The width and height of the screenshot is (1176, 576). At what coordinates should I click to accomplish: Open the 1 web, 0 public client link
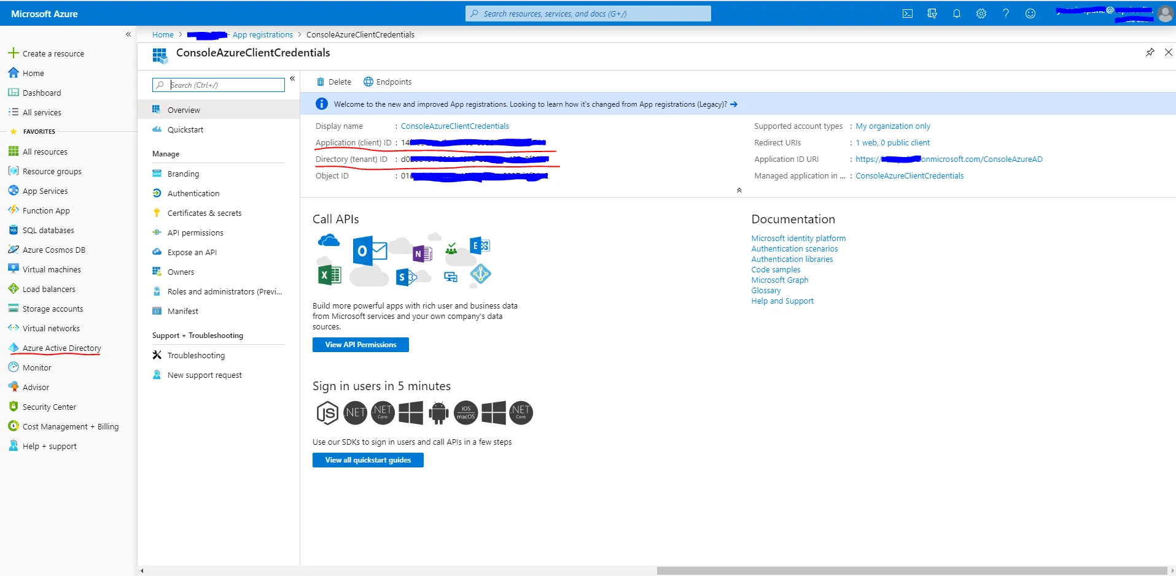tap(893, 142)
